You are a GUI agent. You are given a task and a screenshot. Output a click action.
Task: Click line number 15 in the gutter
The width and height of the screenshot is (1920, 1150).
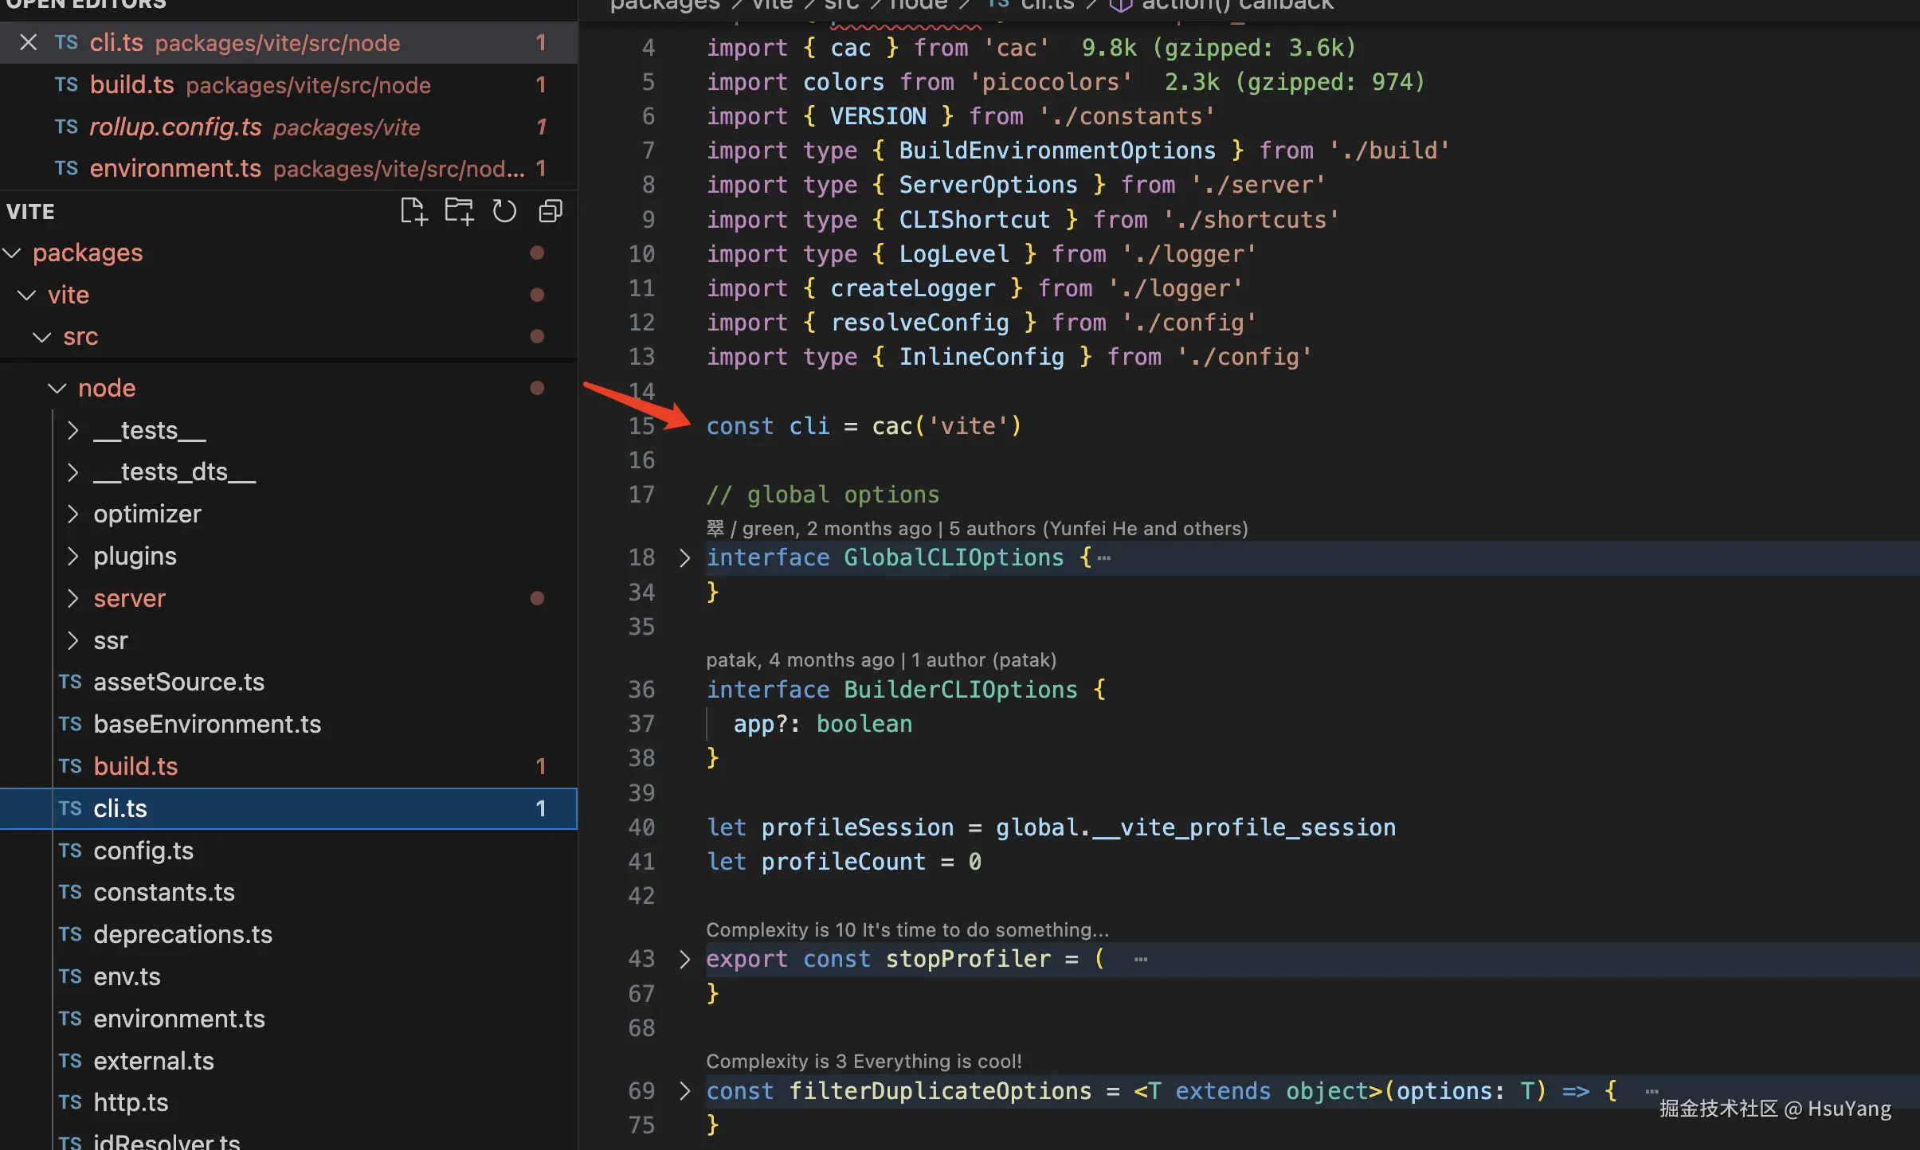[x=641, y=427]
